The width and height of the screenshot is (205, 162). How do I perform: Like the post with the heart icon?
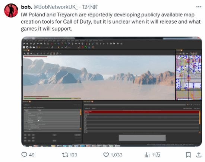pos(106,155)
